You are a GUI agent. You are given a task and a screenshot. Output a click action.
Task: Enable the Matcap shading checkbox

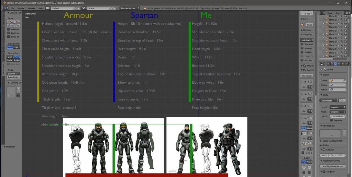pos(302,48)
